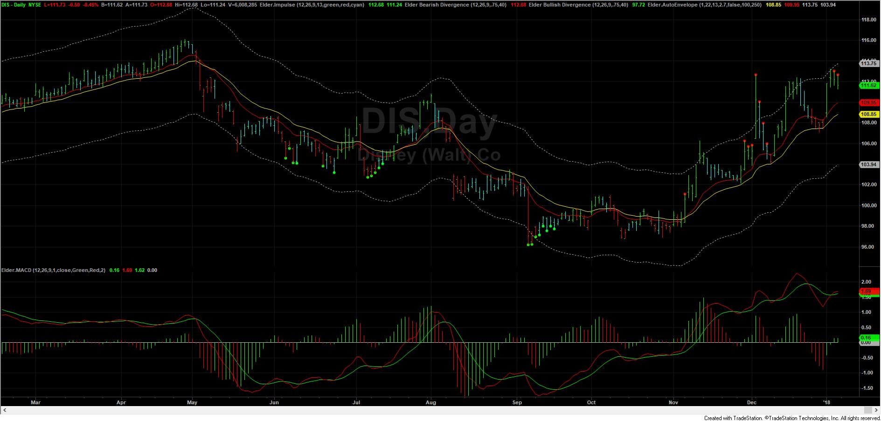Click the A=111.73 ask value
The height and width of the screenshot is (421, 881).
136,5
